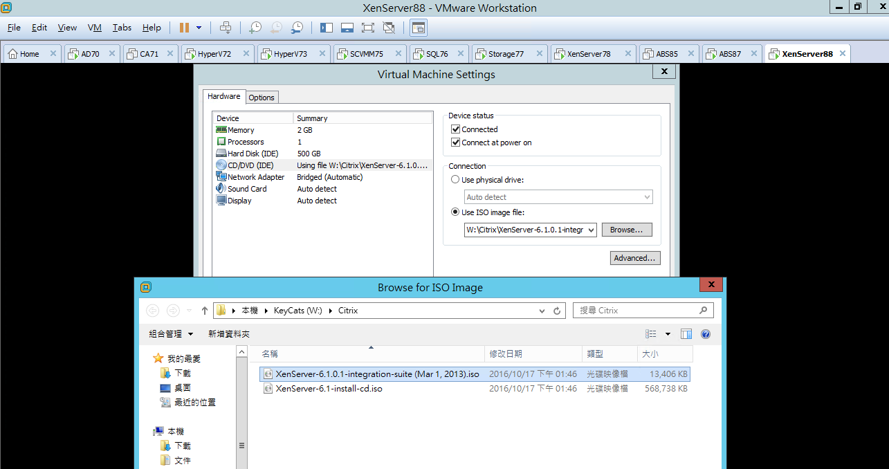Select the Hardware tab in VM Settings
This screenshot has height=469, width=889.
[224, 97]
